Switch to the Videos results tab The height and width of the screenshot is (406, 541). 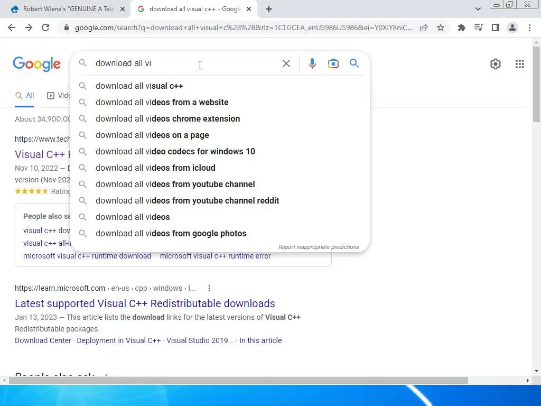[x=58, y=96]
